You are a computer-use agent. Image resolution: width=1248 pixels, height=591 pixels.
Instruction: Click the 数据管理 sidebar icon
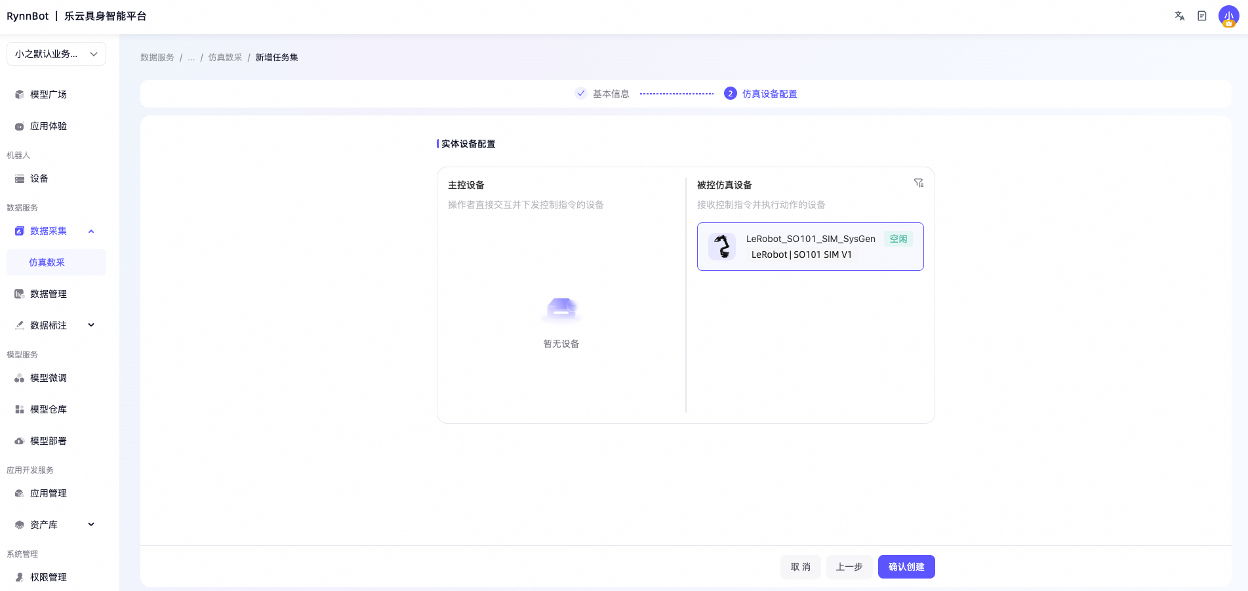(x=20, y=294)
